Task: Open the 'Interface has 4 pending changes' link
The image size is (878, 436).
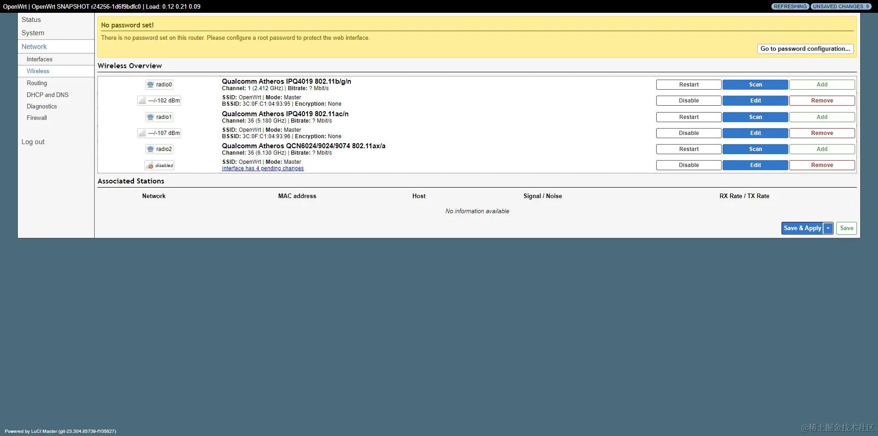Action: point(263,168)
